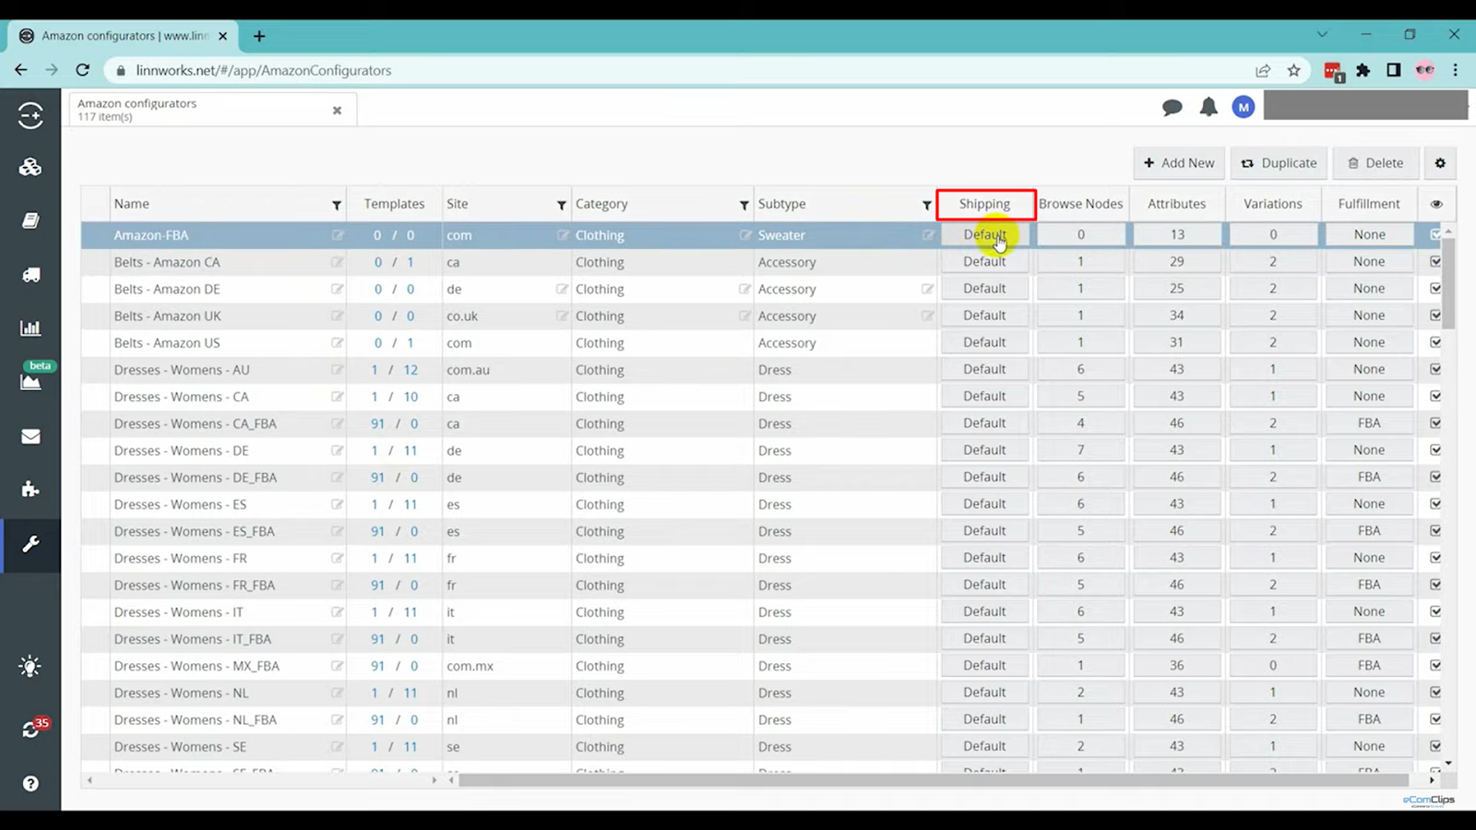
Task: Toggle the checkbox for Belts - Amazon US row
Action: [x=1435, y=342]
